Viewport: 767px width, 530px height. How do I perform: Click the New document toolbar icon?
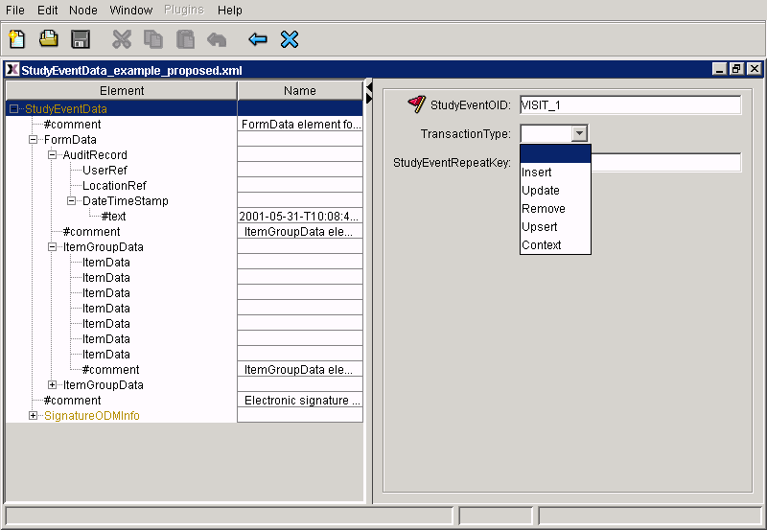pos(16,39)
